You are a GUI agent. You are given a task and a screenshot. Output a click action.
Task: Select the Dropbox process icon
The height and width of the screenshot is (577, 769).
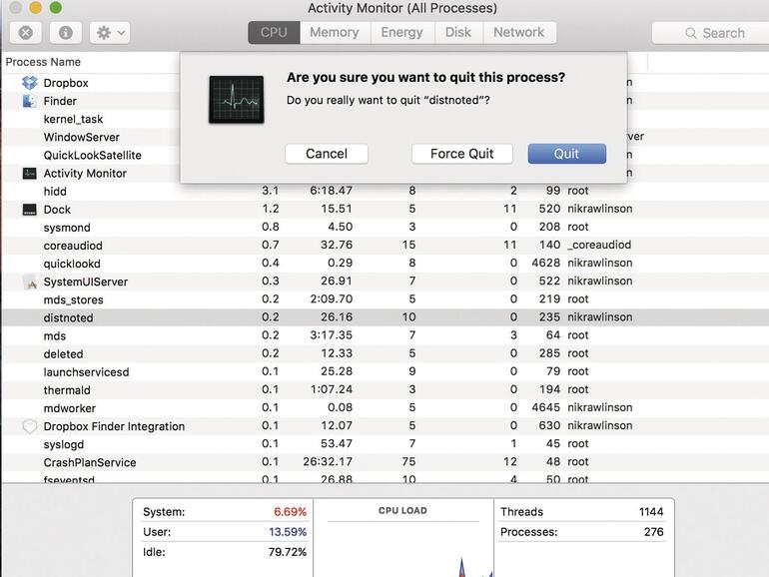pos(29,83)
